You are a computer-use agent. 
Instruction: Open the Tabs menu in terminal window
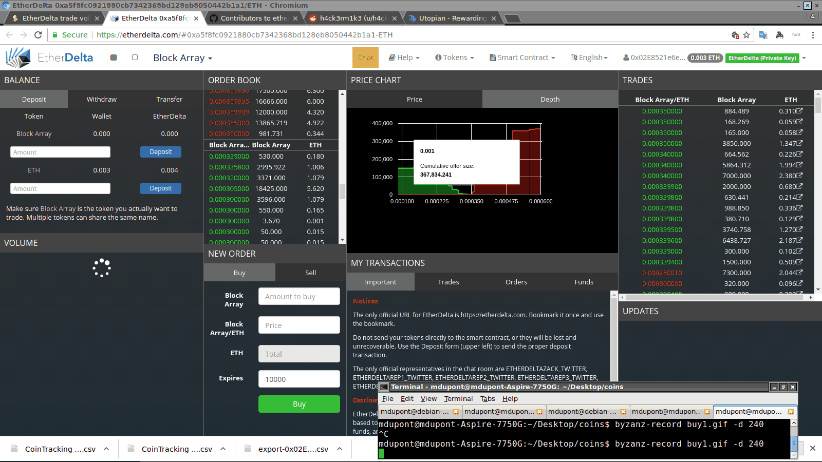488,398
